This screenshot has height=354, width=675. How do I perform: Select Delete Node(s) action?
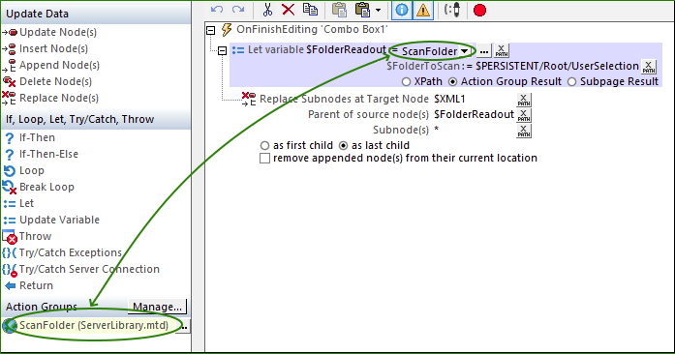55,81
